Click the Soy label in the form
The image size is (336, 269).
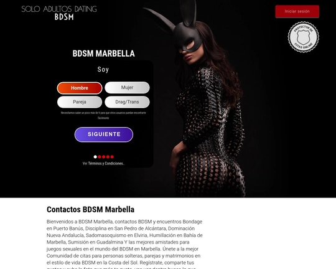[103, 70]
